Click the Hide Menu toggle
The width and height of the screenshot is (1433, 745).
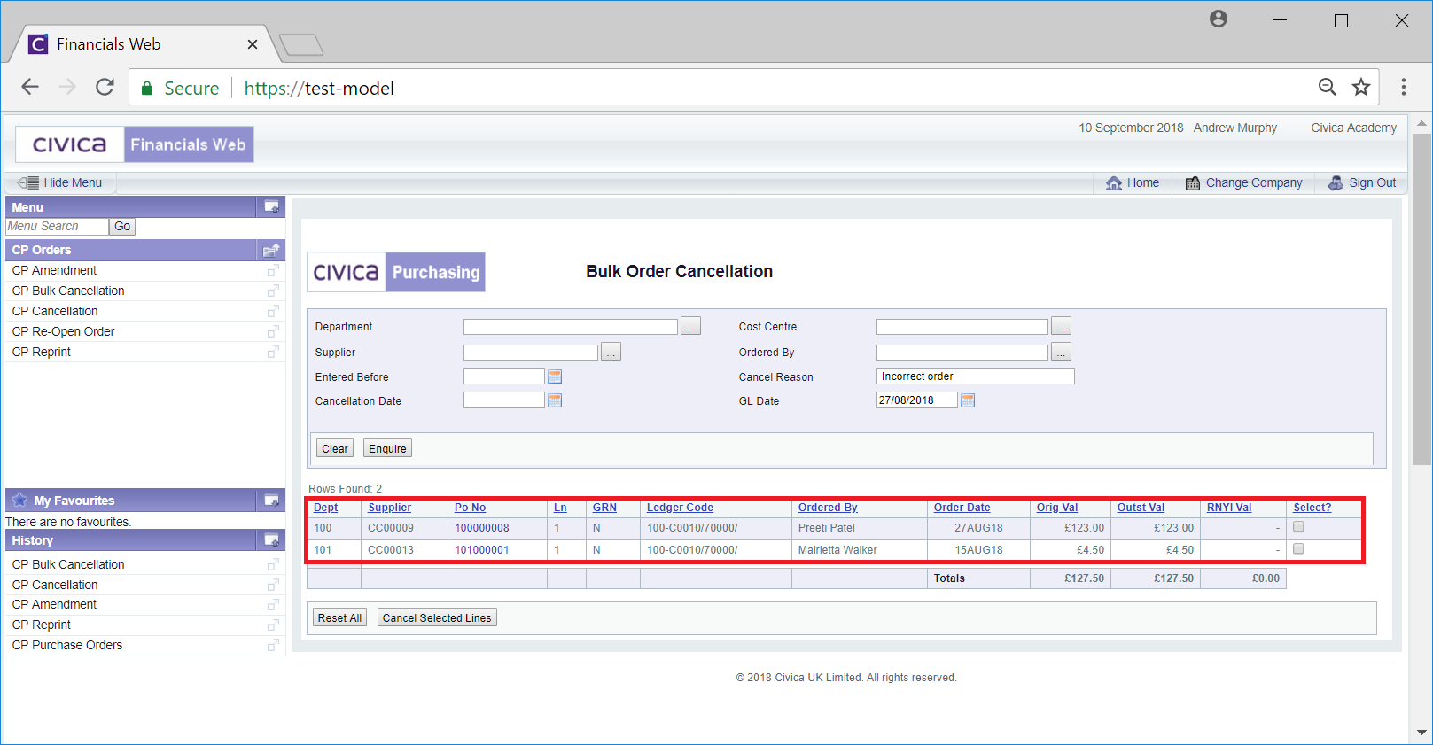pos(60,182)
